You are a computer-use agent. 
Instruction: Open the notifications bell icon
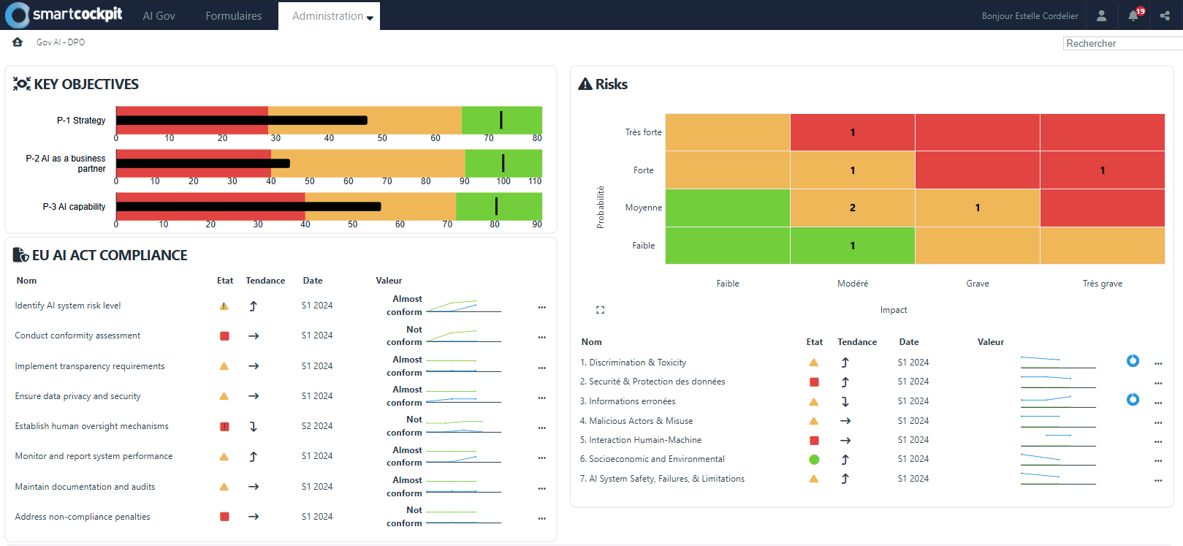(1133, 15)
